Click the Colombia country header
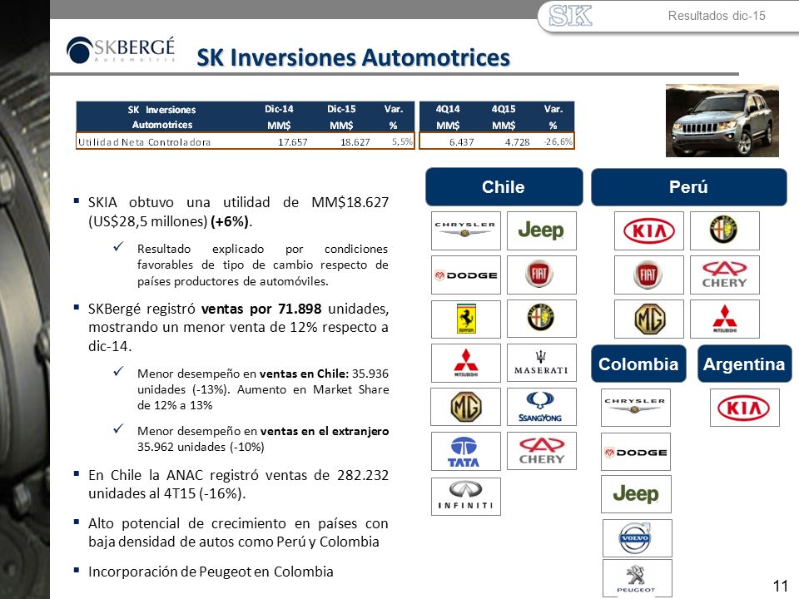 pyautogui.click(x=638, y=364)
